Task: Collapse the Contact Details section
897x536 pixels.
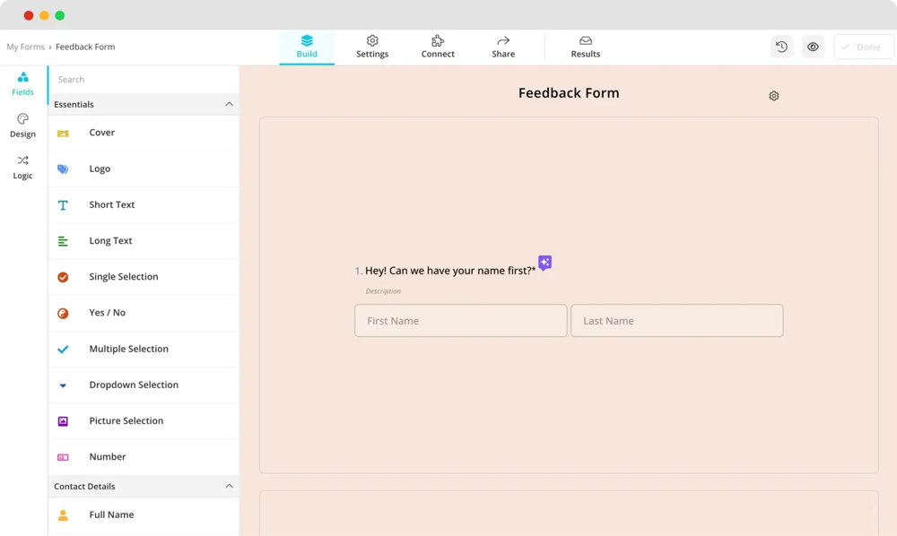Action: point(229,486)
